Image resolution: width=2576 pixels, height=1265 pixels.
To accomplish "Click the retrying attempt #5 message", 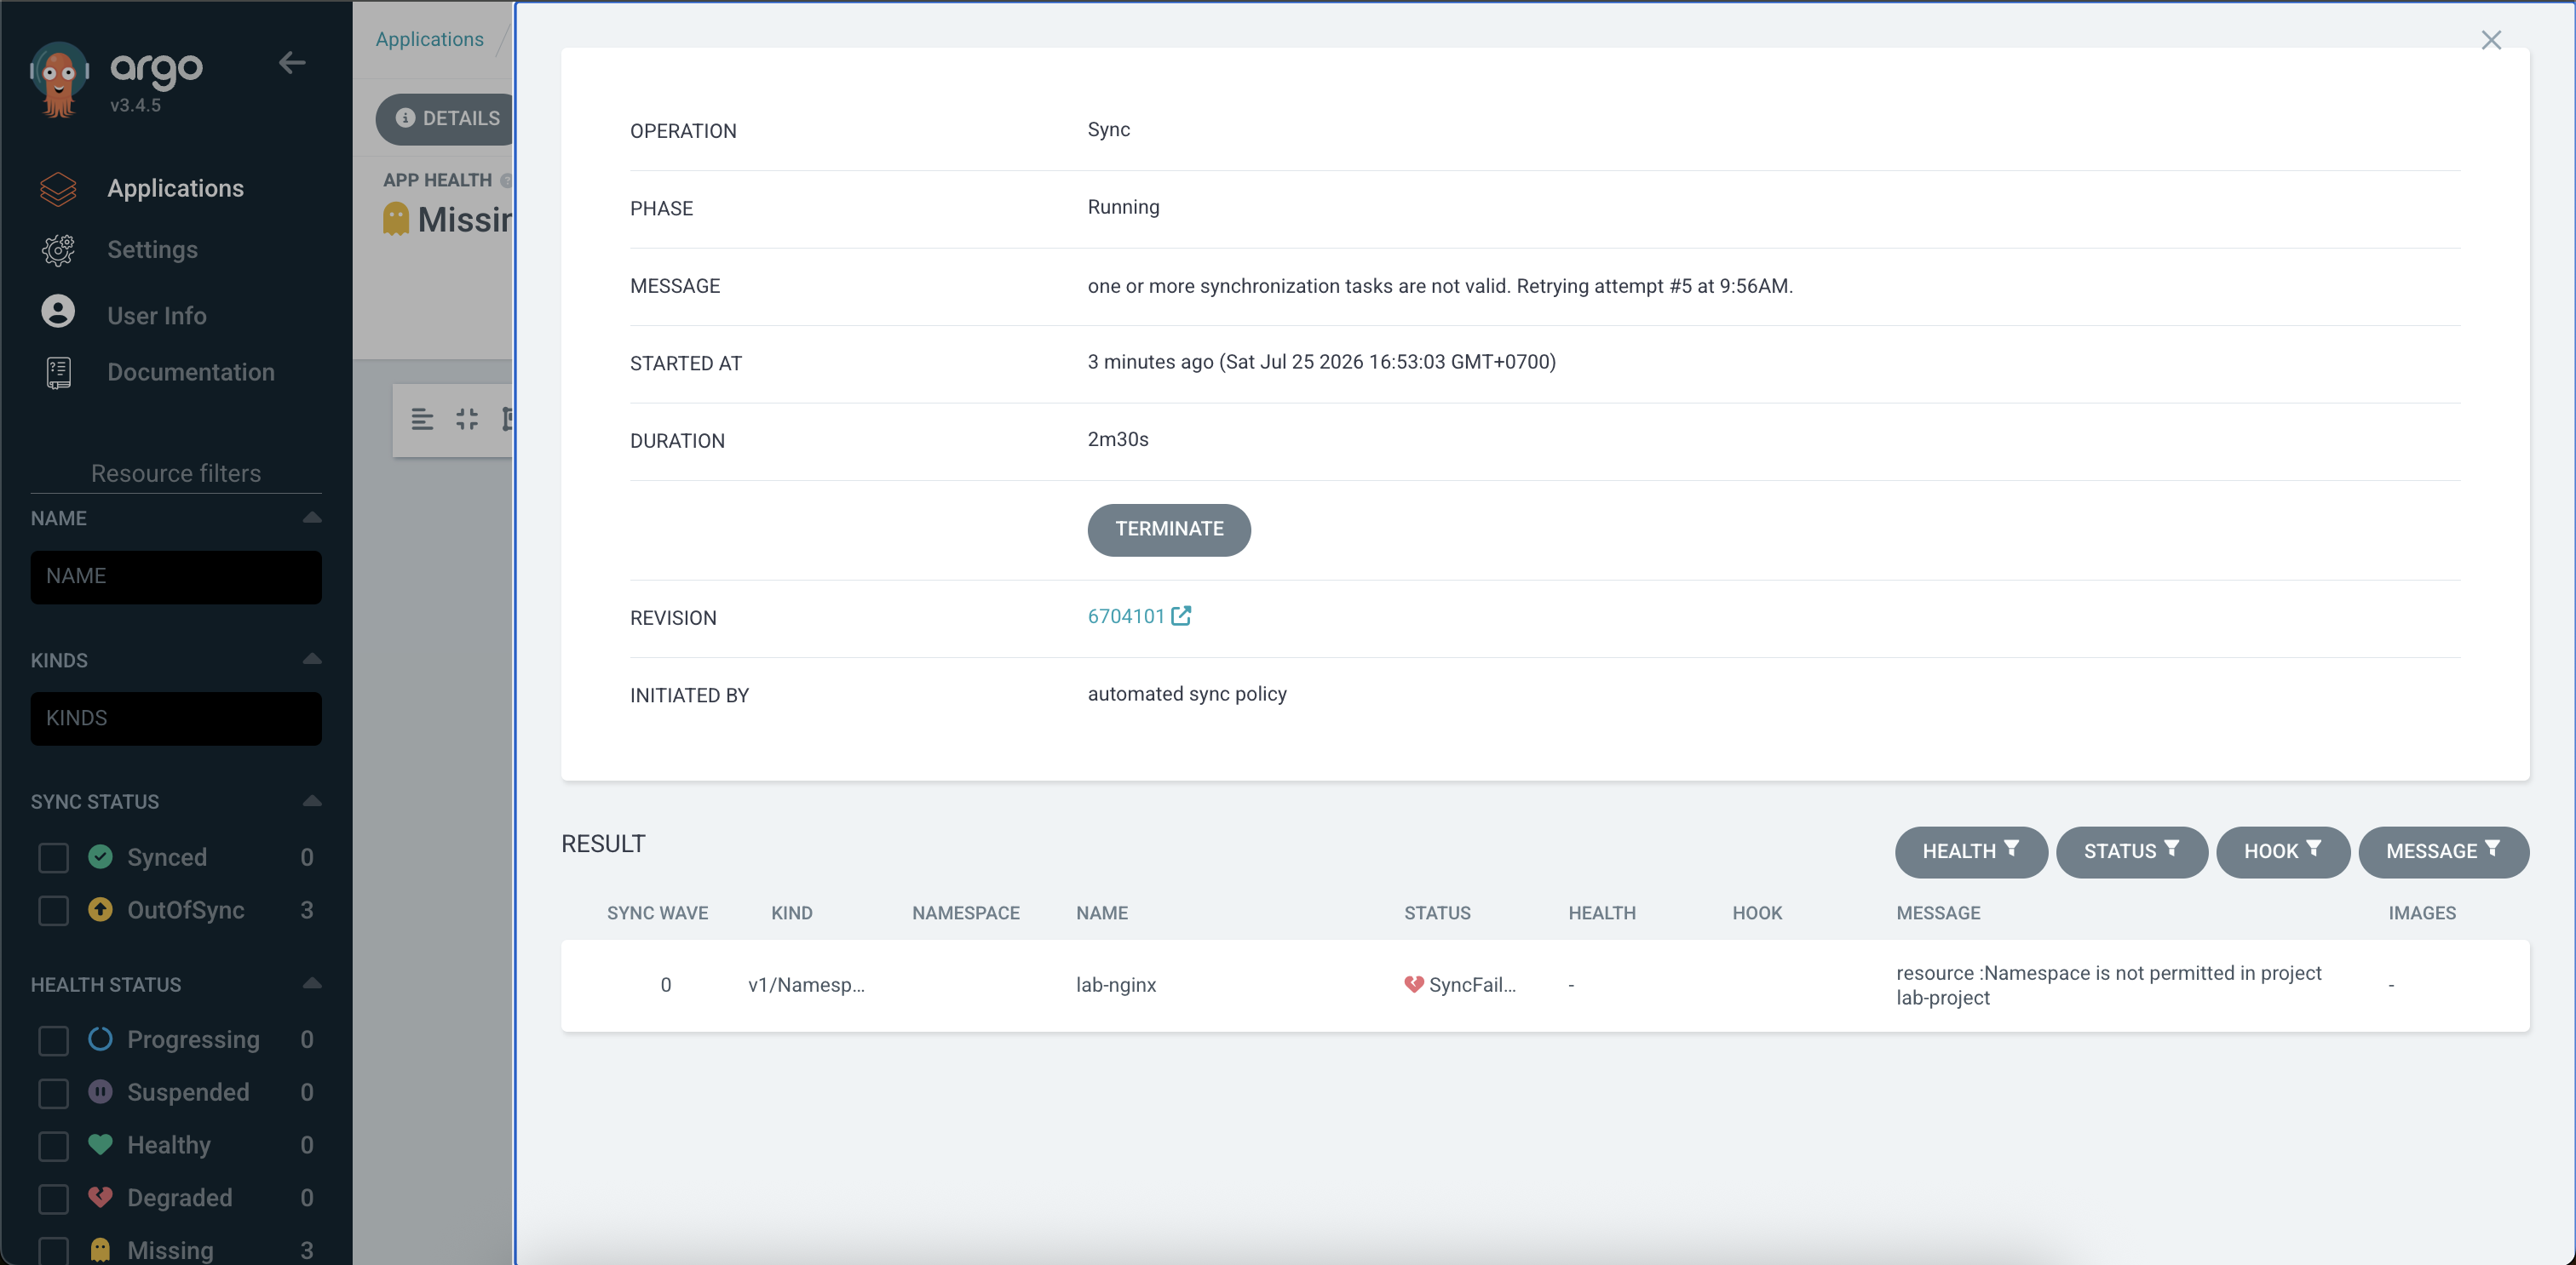I will (x=1440, y=287).
